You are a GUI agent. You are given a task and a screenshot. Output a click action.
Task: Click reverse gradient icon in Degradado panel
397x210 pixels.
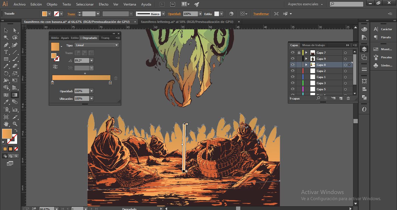coord(55,67)
